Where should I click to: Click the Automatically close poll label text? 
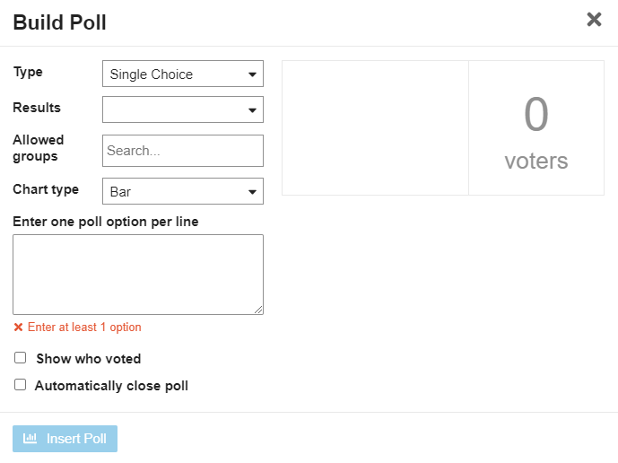pos(111,386)
